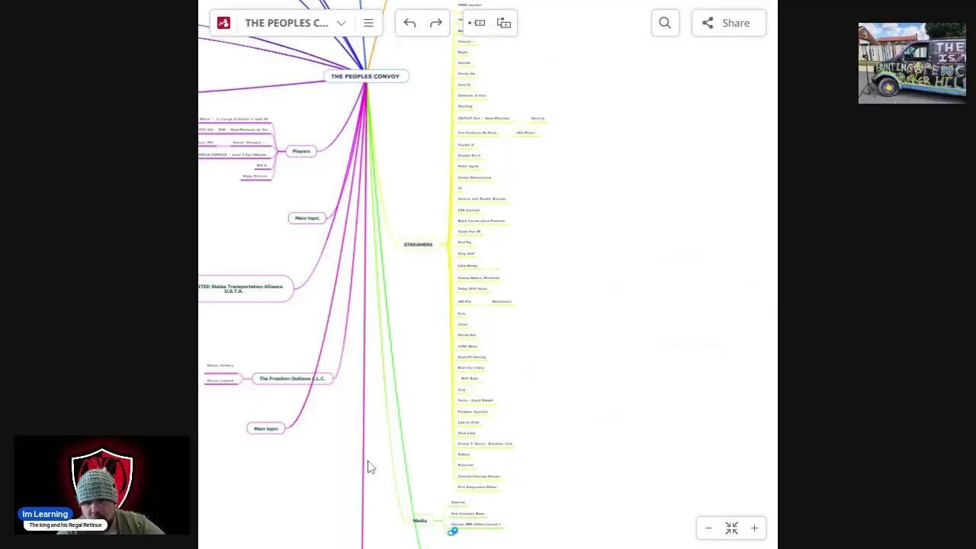Click the First Responders Media subtopic
Viewport: 976px width, 549px height.
(x=477, y=486)
